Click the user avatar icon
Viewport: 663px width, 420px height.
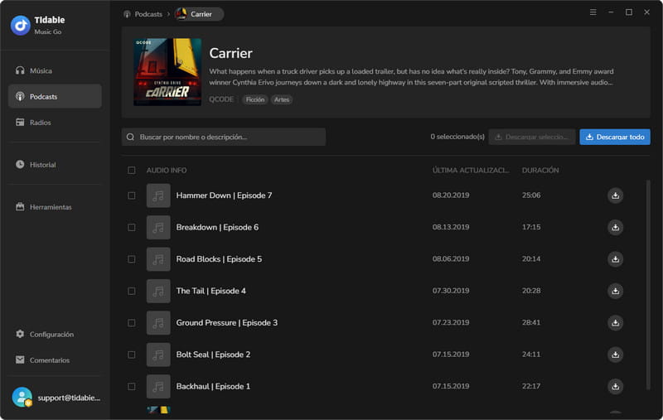point(22,397)
